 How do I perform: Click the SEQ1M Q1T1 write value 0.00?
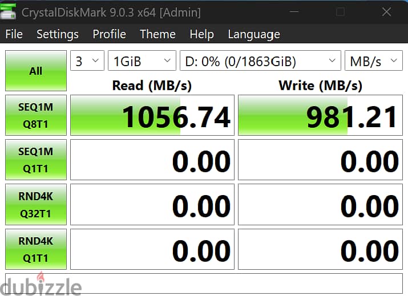pyautogui.click(x=320, y=160)
